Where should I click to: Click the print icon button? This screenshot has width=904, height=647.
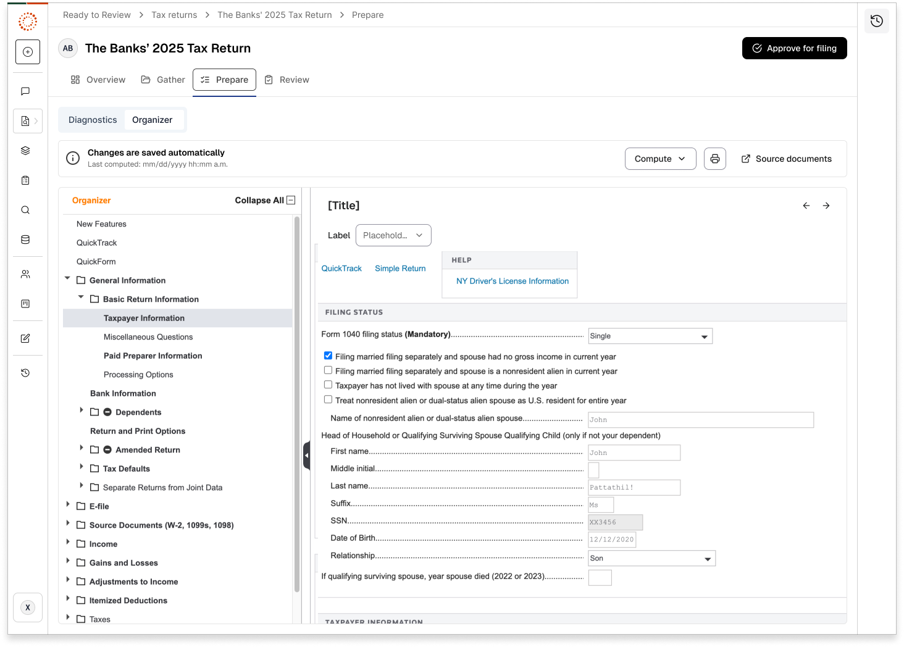click(x=714, y=159)
